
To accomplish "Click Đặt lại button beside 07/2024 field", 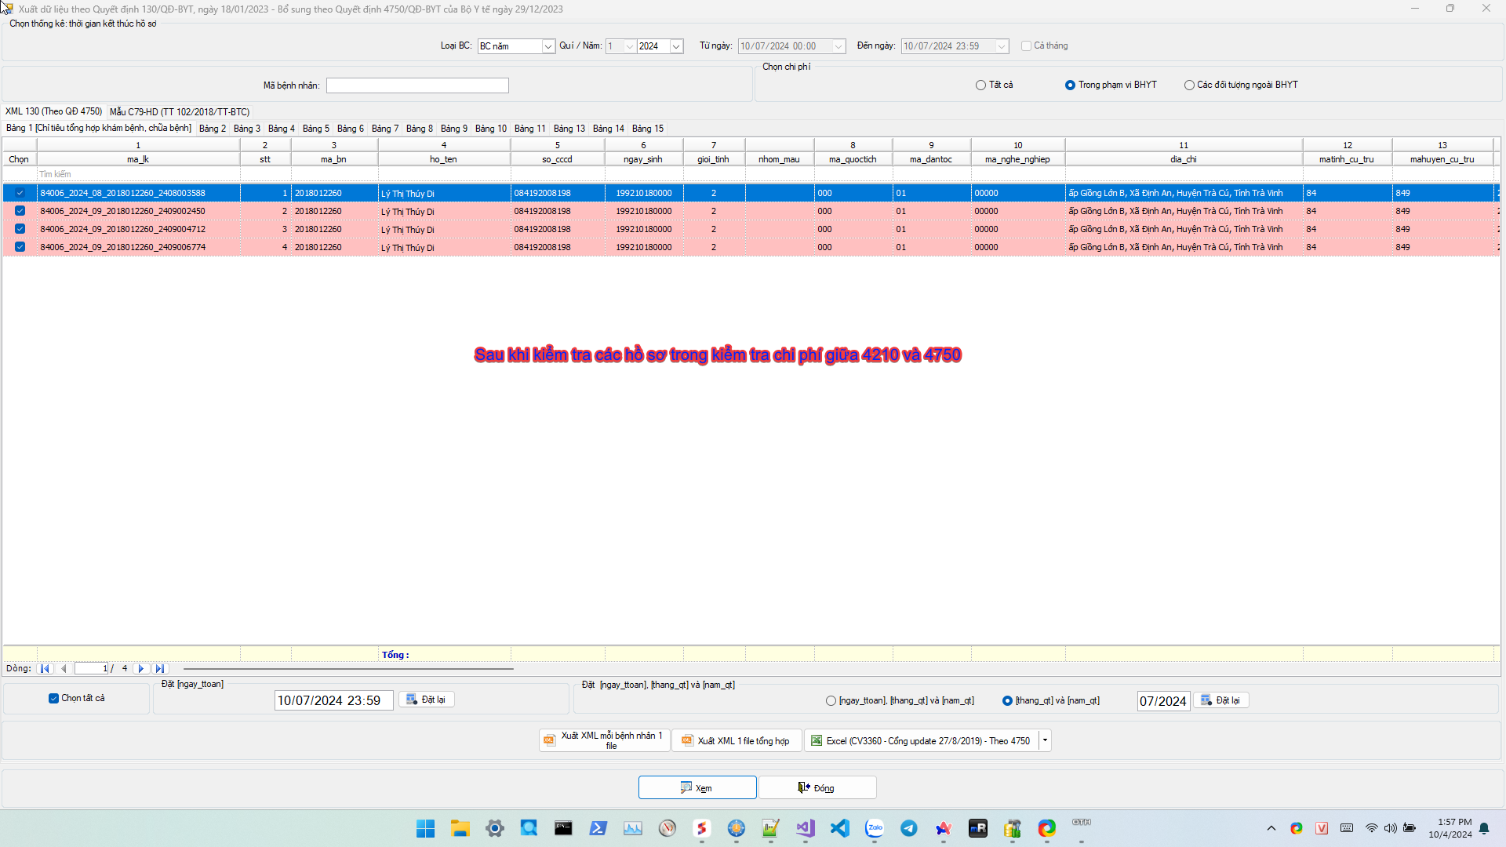I will [x=1221, y=700].
